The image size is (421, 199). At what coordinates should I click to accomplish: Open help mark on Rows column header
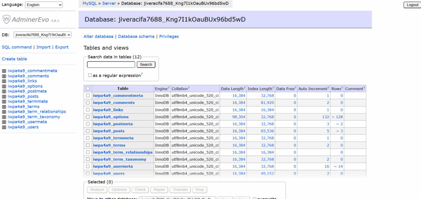click(x=342, y=88)
